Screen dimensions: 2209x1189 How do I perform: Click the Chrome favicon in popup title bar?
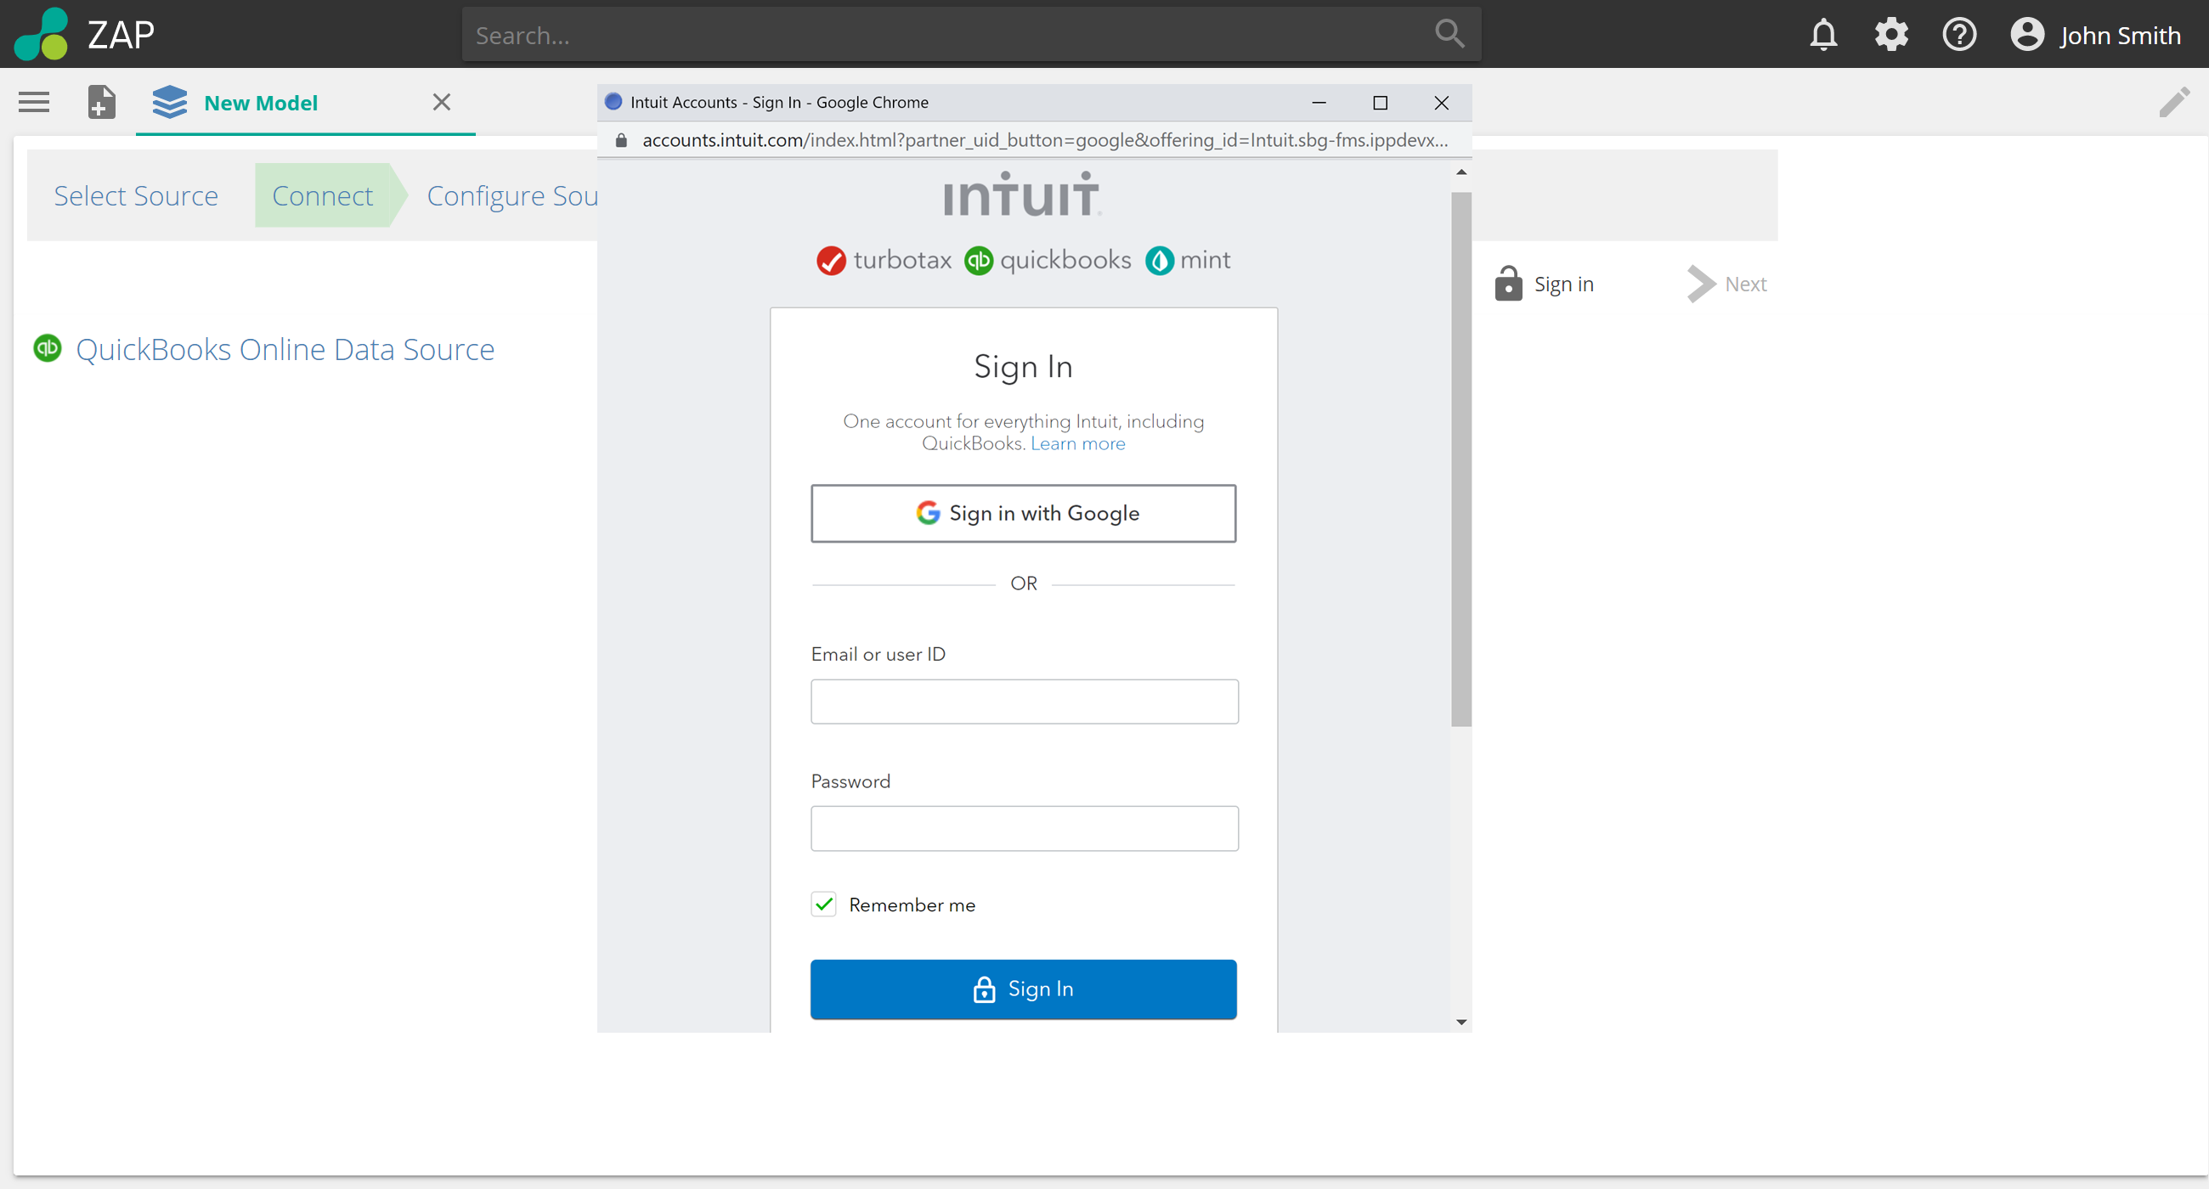click(x=613, y=102)
